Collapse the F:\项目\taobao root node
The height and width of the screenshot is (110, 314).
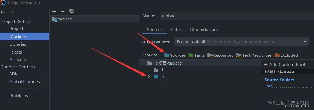[143, 63]
